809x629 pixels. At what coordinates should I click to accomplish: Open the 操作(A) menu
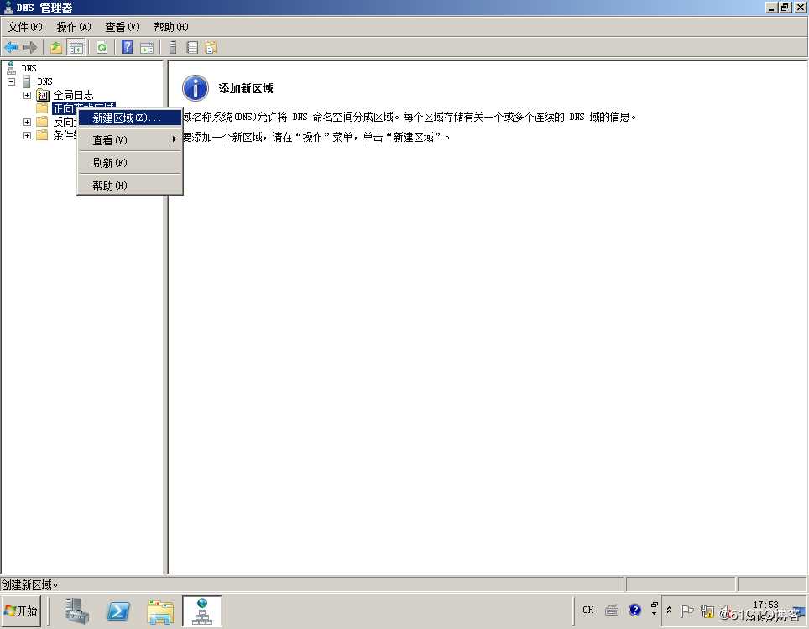[74, 27]
